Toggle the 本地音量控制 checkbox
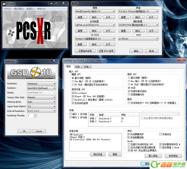Image resolution: width=187 pixels, height=169 pixels. [x=129, y=137]
